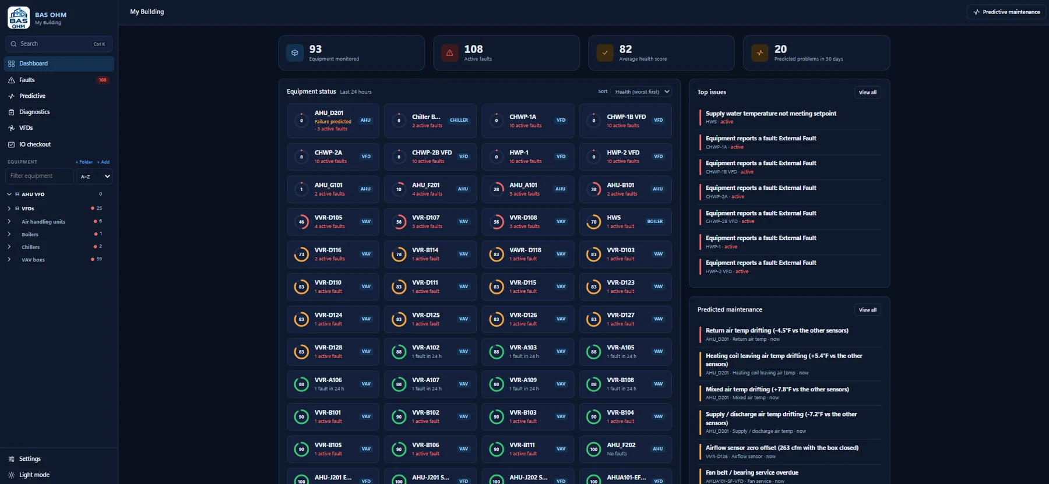Open the External Fault issue for HWP-1
Screen dimensions: 1049x484
[790, 242]
